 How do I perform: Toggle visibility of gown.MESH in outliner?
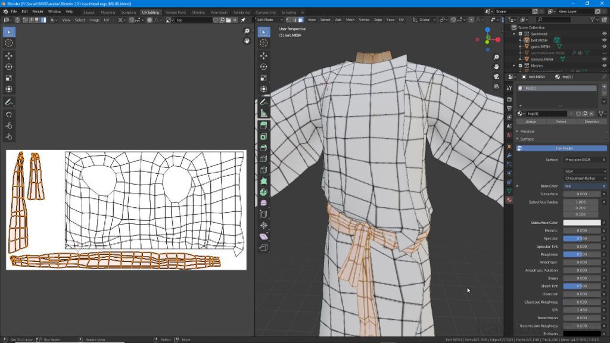click(x=604, y=46)
